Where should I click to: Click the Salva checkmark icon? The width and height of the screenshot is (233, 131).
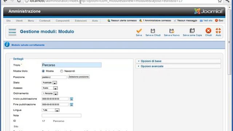[139, 31]
